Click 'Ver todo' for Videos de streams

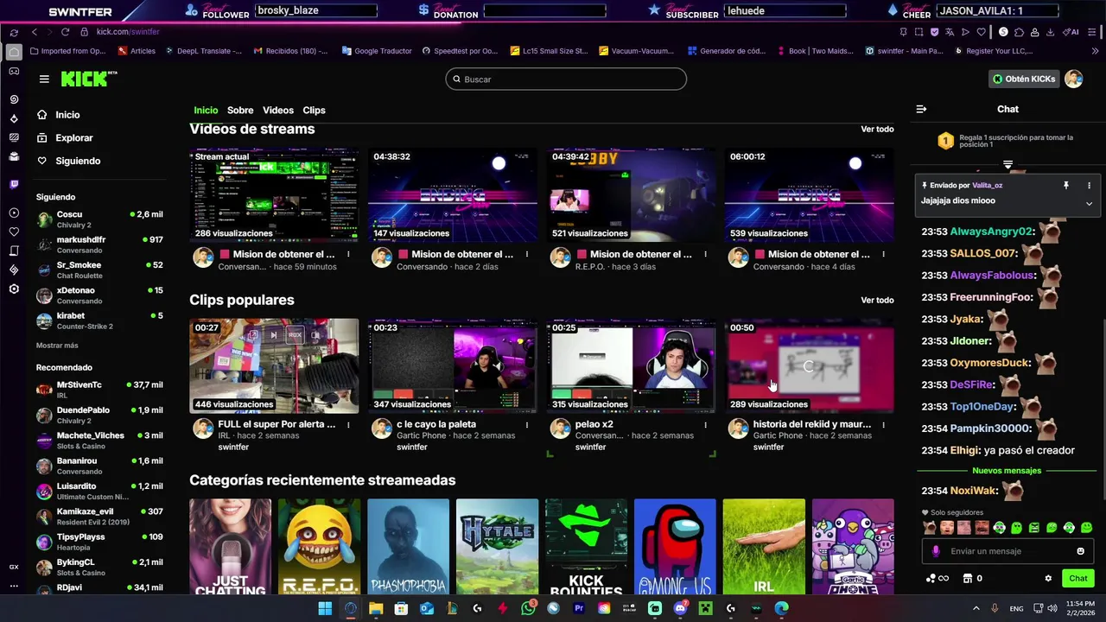pos(877,130)
